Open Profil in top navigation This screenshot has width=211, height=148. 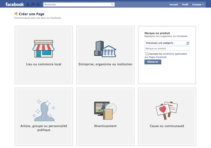coord(185,5)
